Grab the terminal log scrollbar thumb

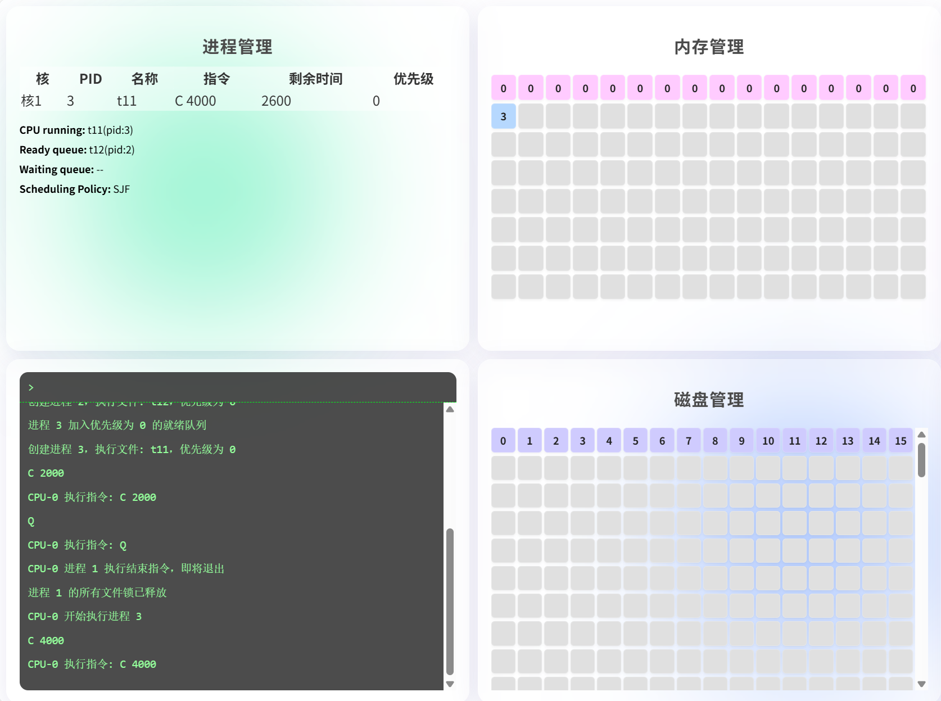pos(450,600)
